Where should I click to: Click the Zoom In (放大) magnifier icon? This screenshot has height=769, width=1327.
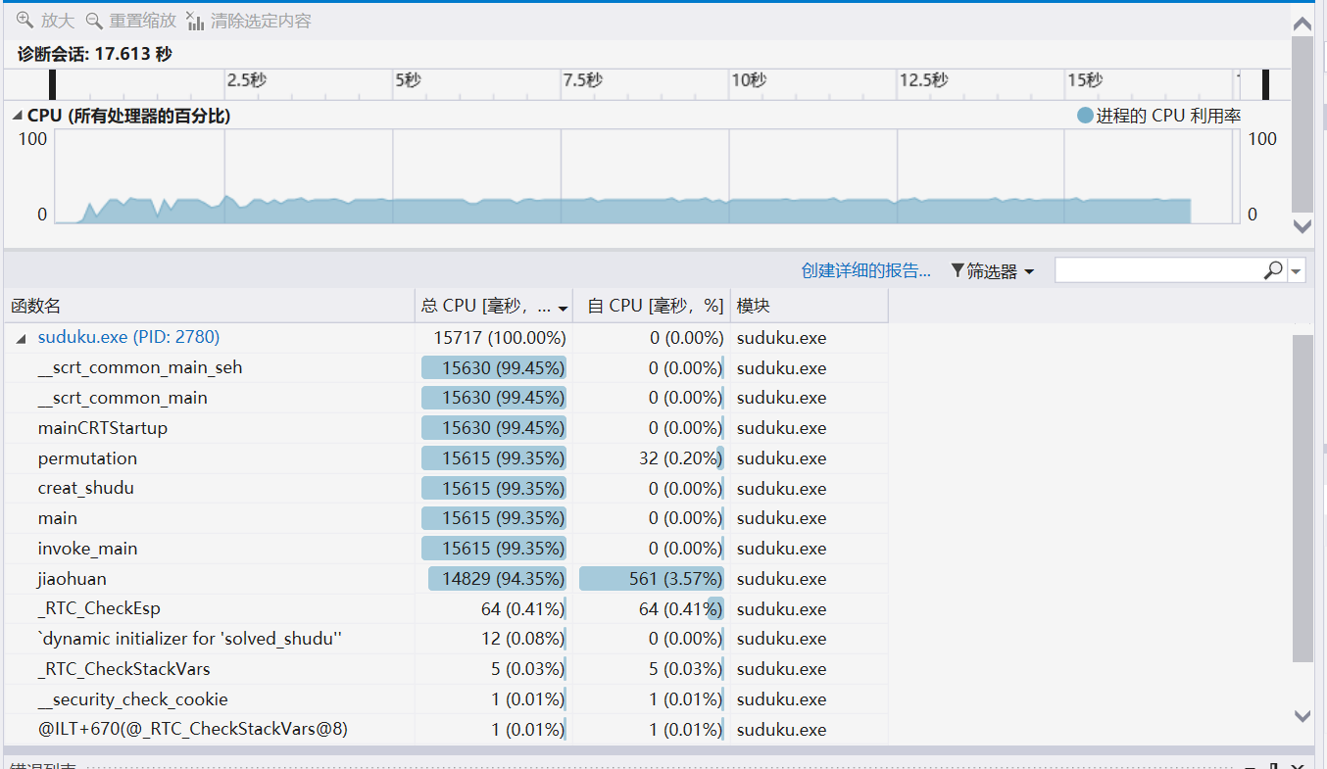(25, 21)
